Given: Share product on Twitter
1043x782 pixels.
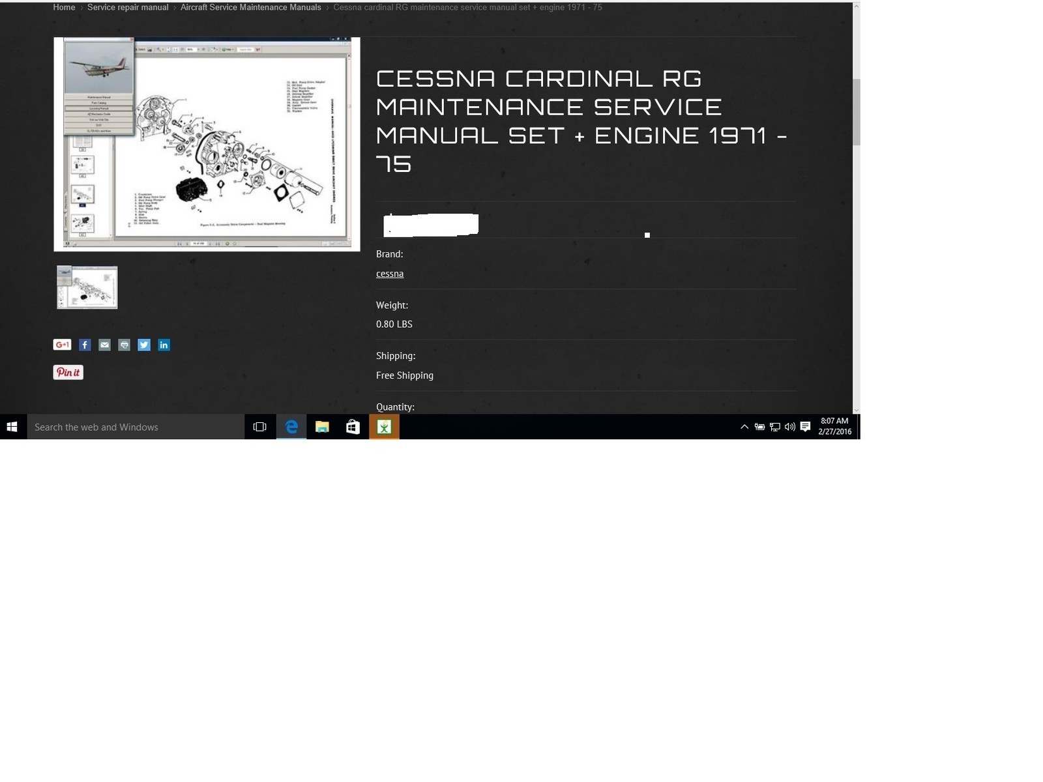Looking at the screenshot, I should tap(144, 345).
